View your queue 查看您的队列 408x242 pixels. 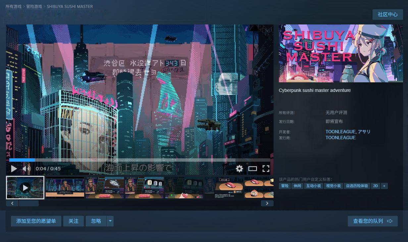pyautogui.click(x=373, y=221)
